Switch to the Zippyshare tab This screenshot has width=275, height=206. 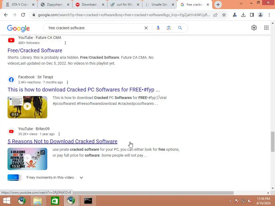coord(55,5)
